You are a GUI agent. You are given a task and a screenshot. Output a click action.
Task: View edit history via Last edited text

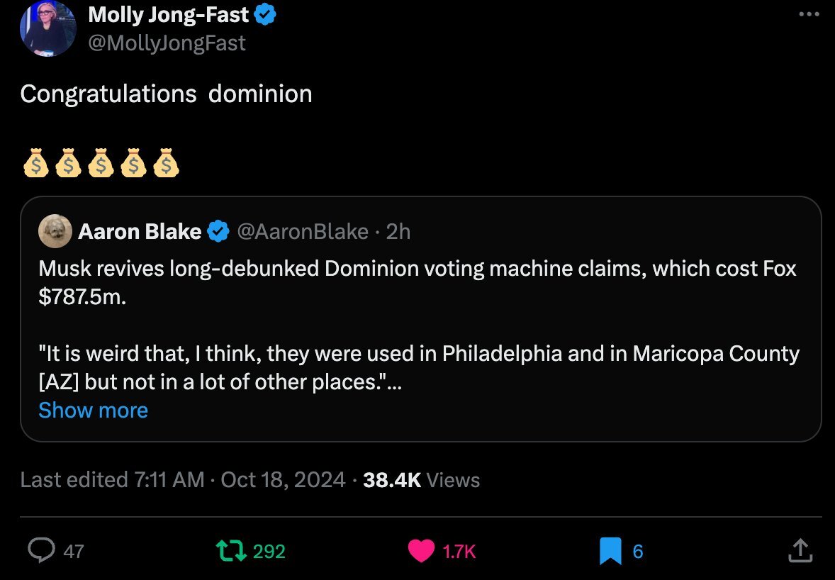pos(112,480)
